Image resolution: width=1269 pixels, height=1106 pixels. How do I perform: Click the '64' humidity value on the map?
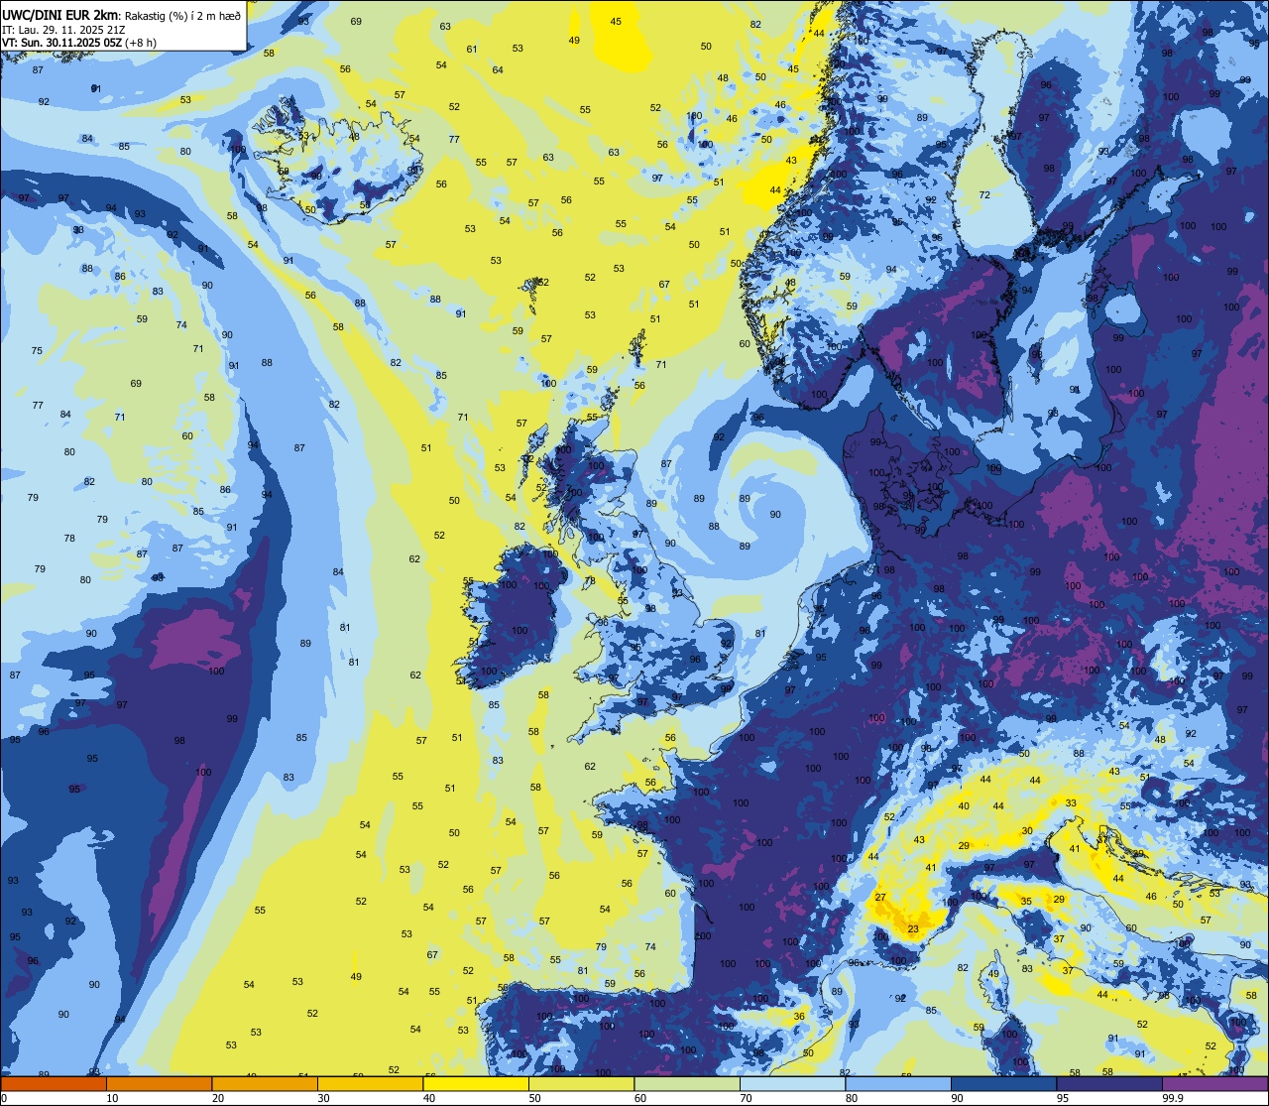pos(498,69)
